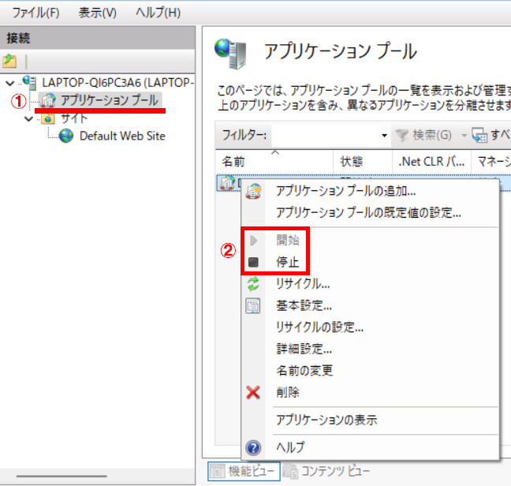Click the 基本設定 settings page icon
The width and height of the screenshot is (511, 486).
point(253,306)
